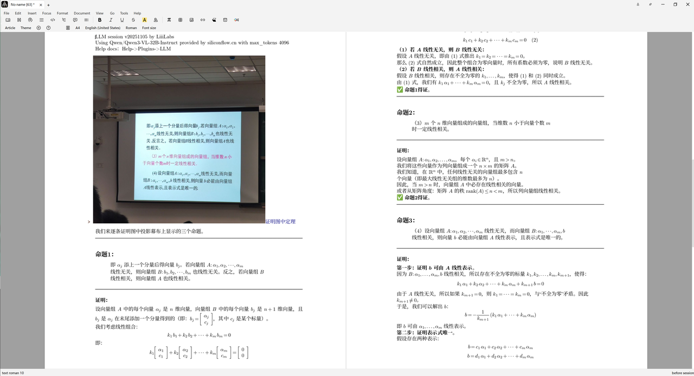Click the yellow highlight marker icon
This screenshot has width=694, height=376.
point(145,20)
